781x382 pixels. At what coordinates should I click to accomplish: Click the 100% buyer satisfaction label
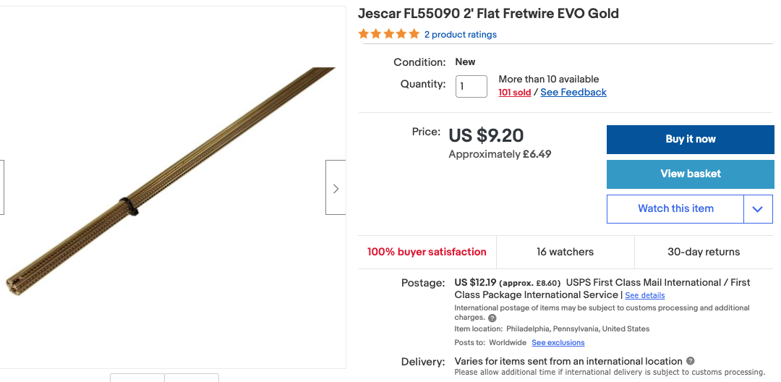click(427, 252)
